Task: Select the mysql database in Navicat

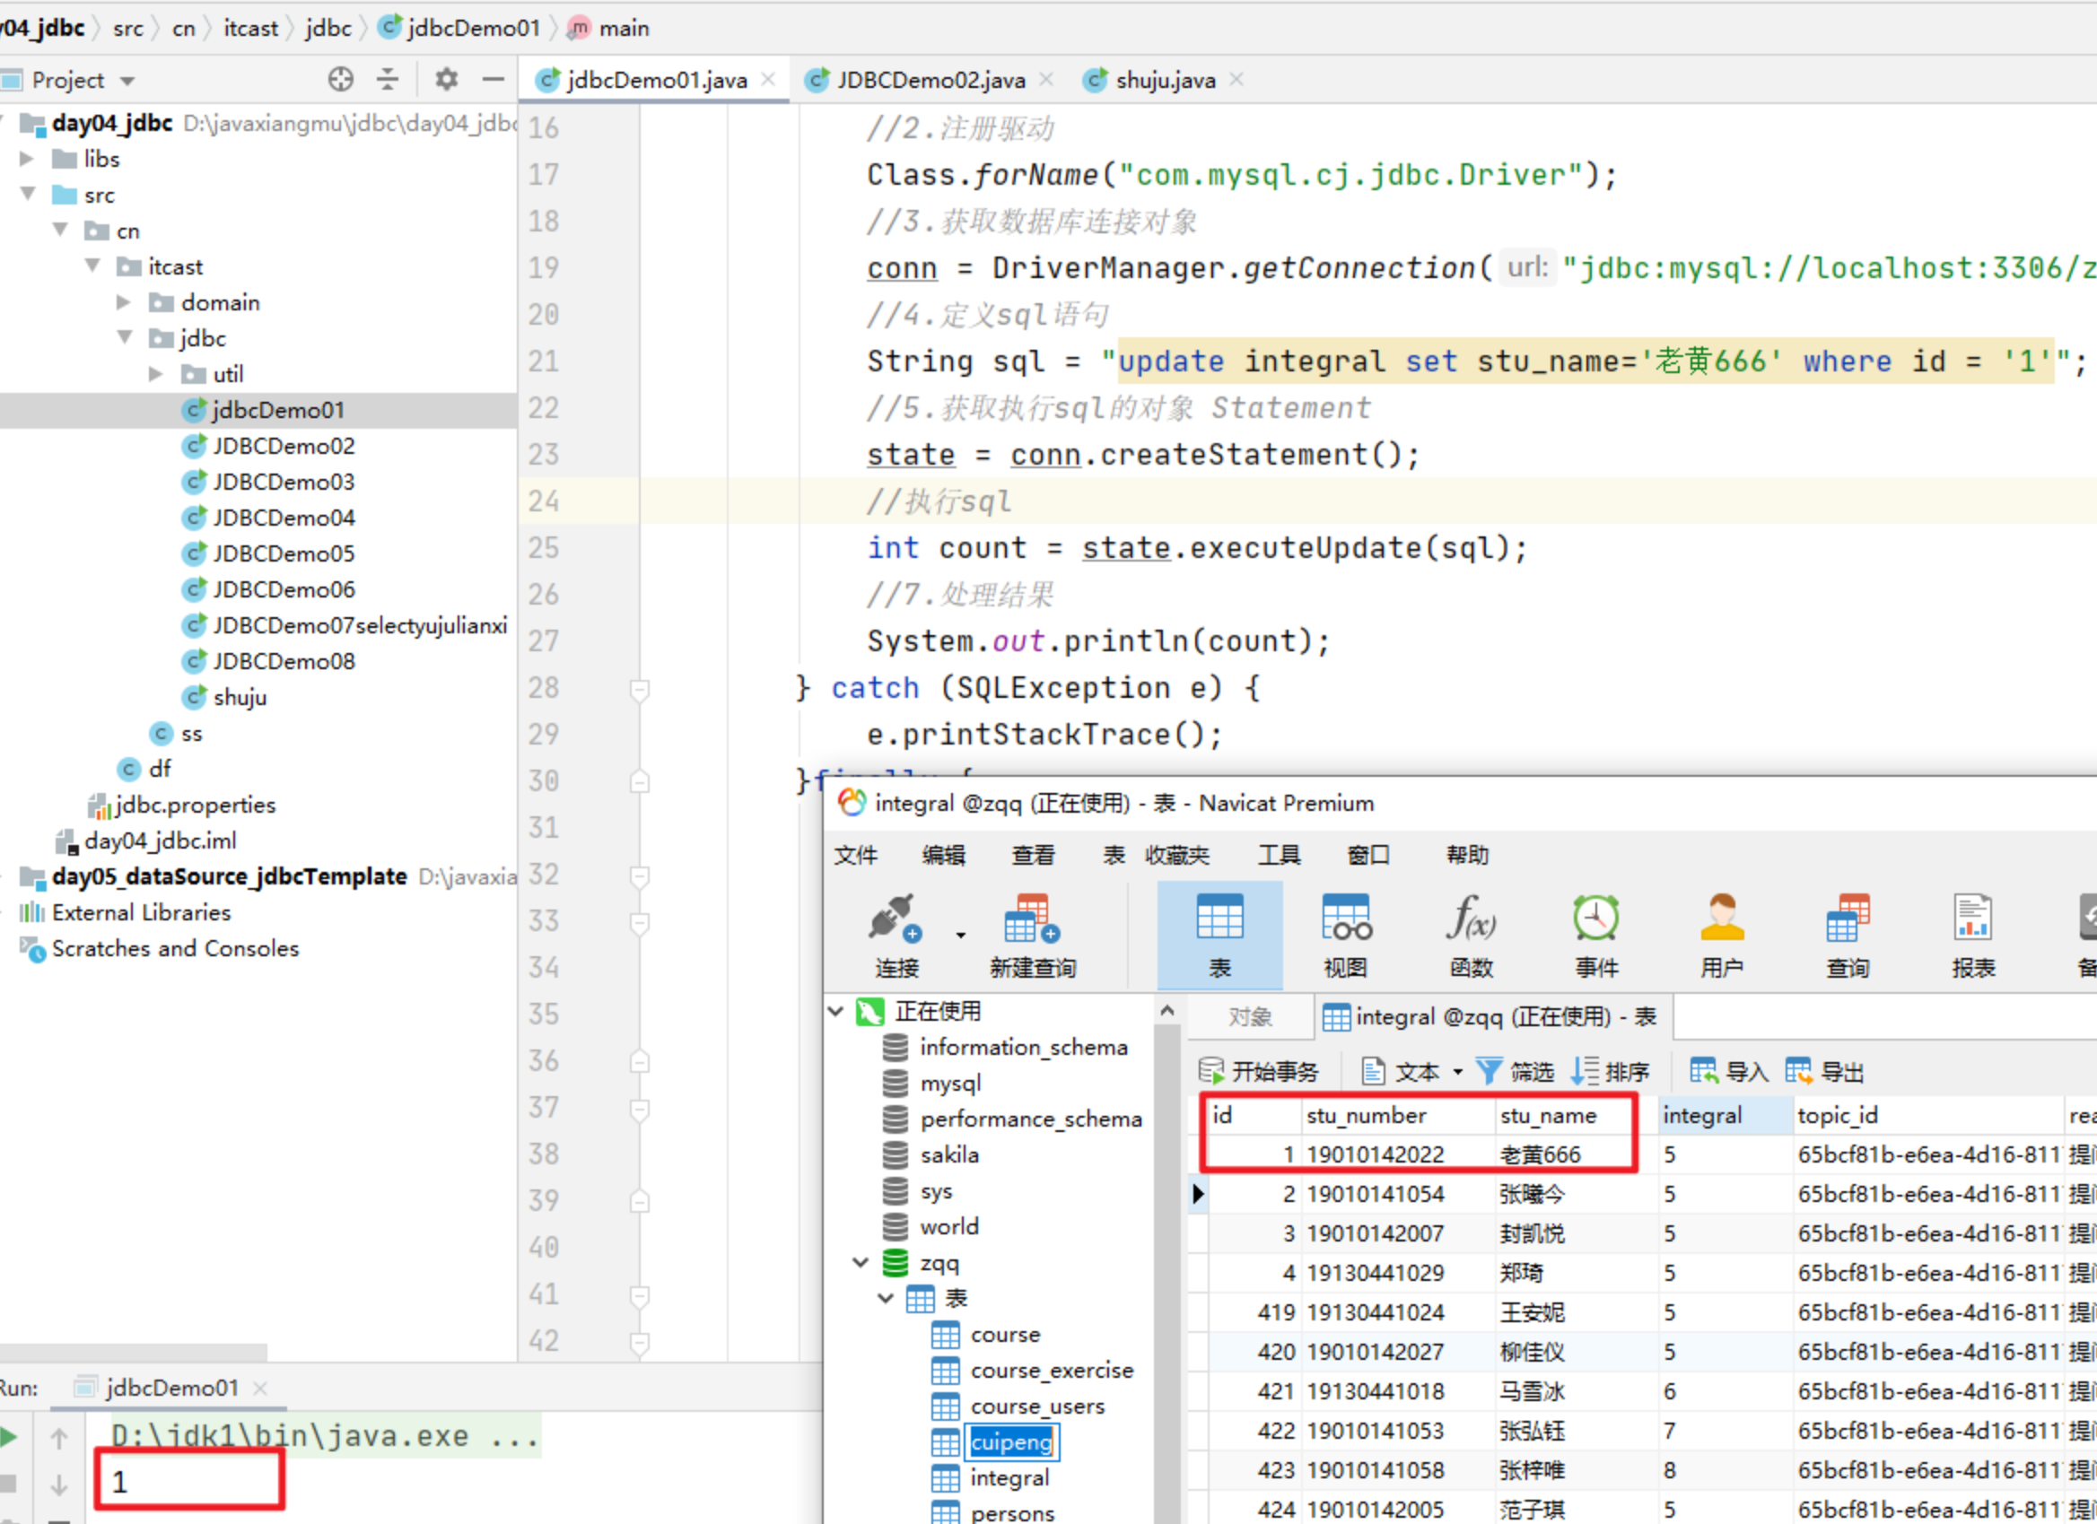Action: [x=949, y=1084]
